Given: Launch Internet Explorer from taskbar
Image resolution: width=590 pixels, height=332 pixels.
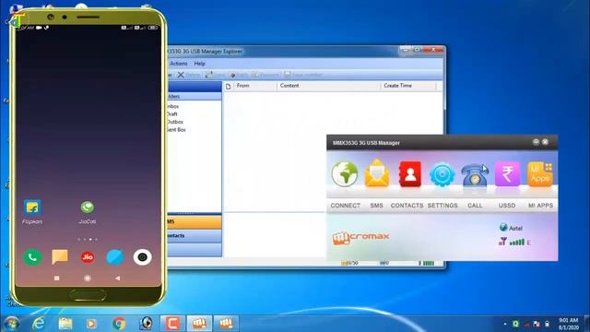Looking at the screenshot, I should point(39,324).
